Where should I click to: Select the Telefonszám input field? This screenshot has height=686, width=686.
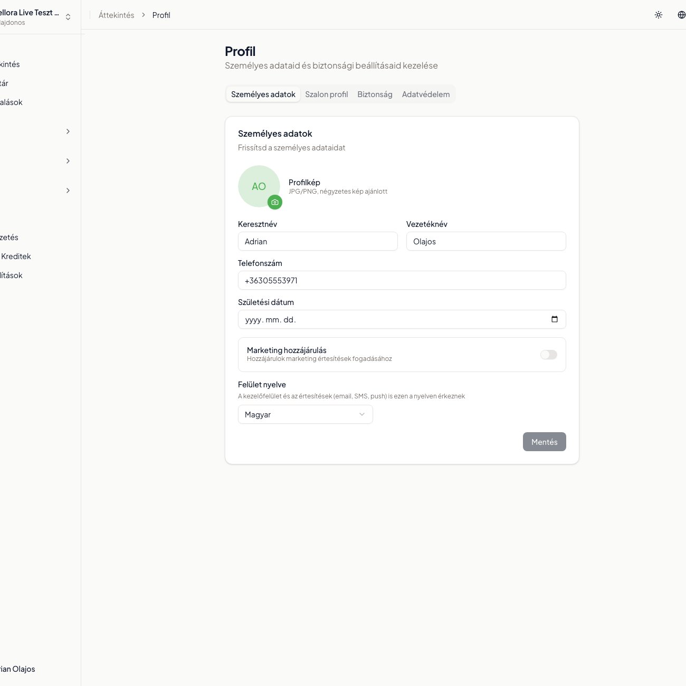click(x=401, y=280)
